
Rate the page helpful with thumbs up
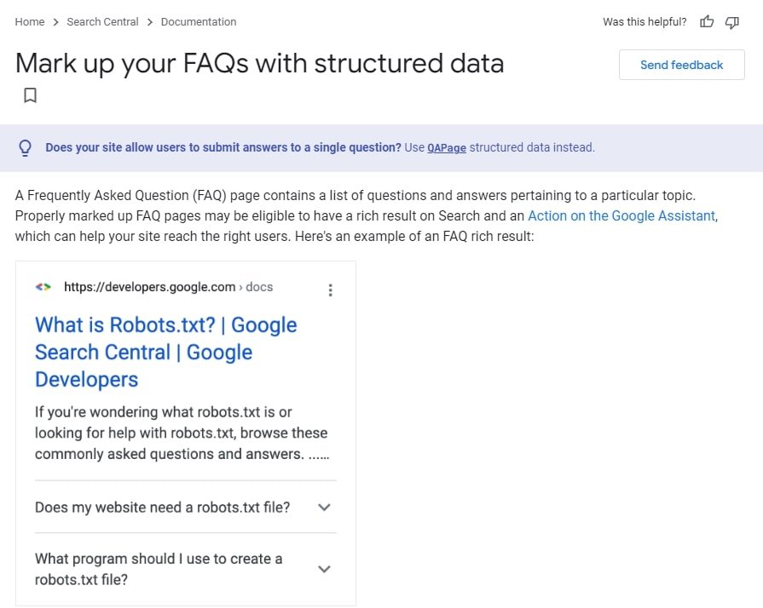coord(707,21)
